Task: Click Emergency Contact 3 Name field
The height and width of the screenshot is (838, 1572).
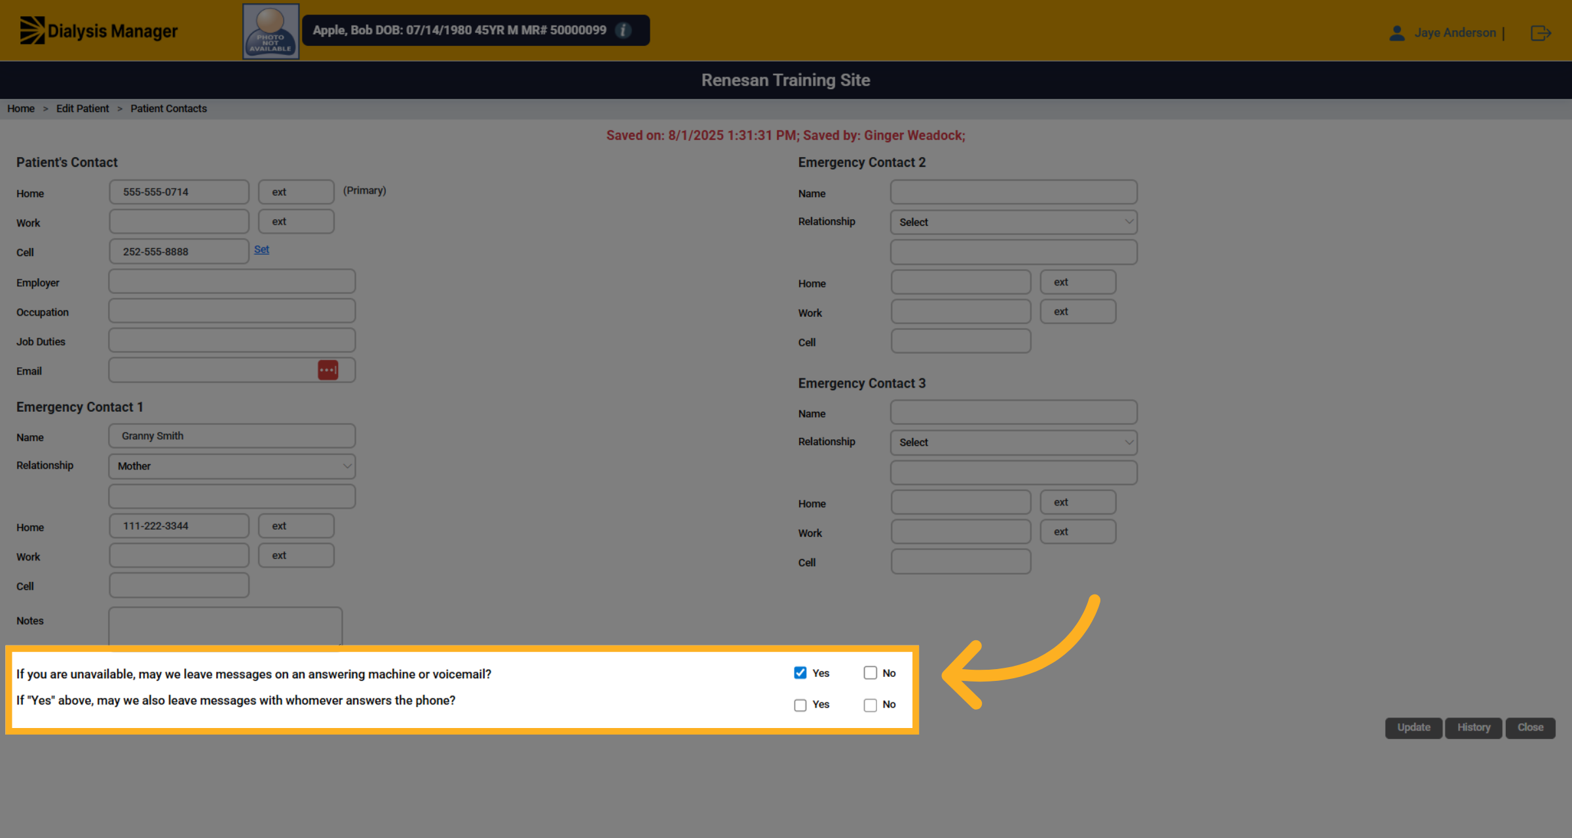Action: [x=1013, y=412]
